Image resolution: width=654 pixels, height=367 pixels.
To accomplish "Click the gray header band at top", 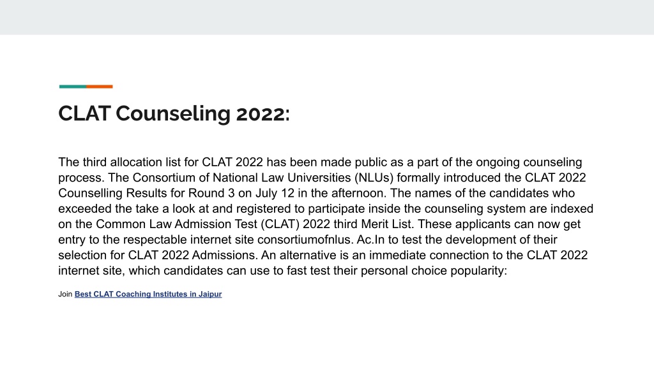I will (x=327, y=17).
